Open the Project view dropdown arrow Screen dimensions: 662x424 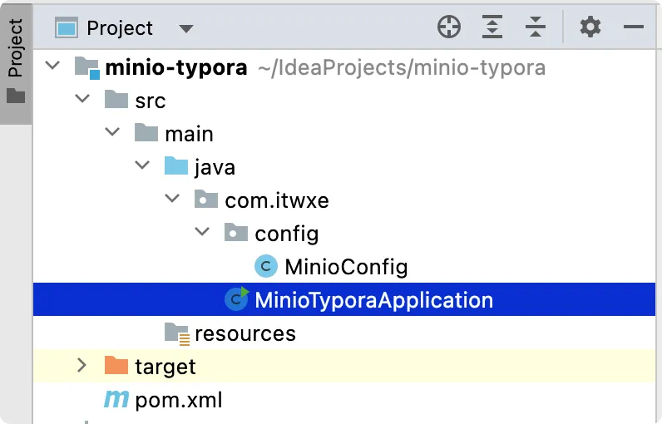point(186,29)
